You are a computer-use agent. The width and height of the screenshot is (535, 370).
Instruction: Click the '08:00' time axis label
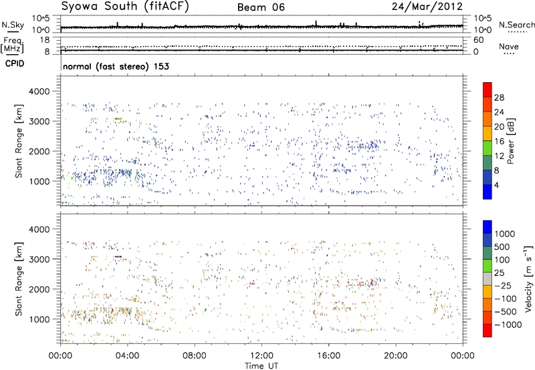[x=195, y=356]
